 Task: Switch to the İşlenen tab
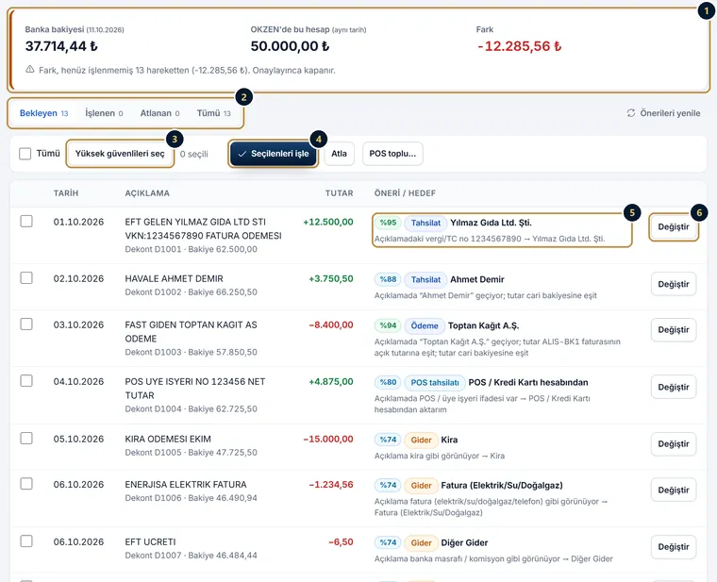104,113
